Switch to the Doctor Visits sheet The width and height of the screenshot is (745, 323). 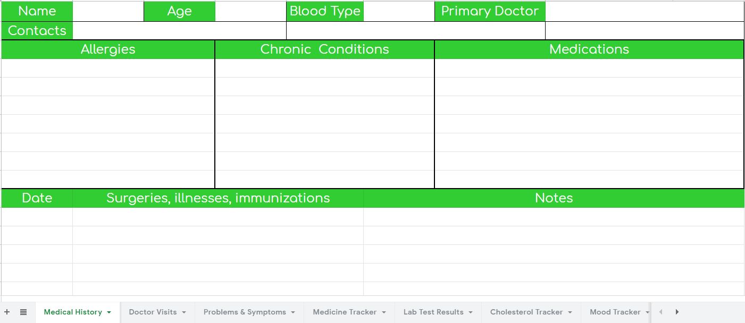coord(153,312)
